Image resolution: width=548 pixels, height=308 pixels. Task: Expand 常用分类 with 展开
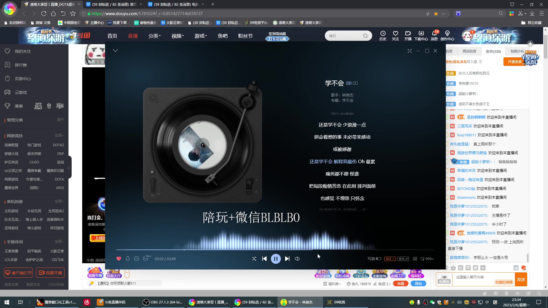point(60,120)
